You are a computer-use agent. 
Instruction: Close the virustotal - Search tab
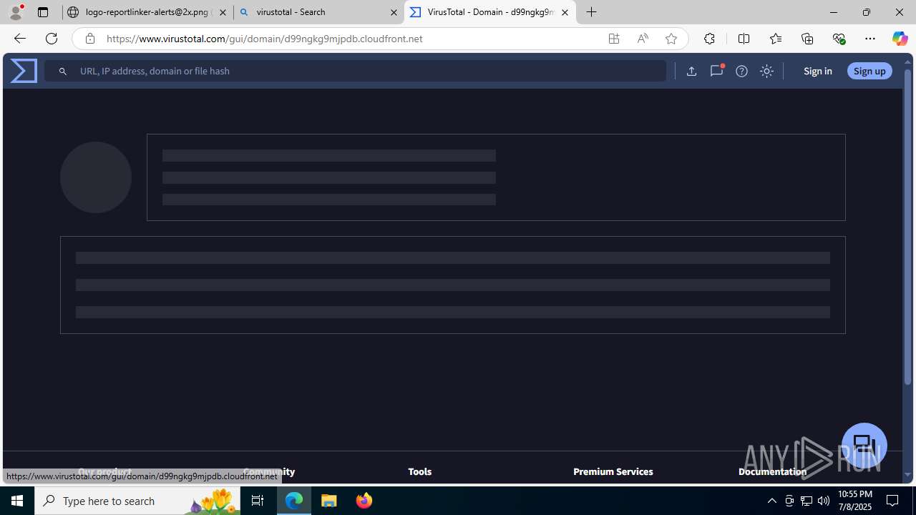coord(394,12)
